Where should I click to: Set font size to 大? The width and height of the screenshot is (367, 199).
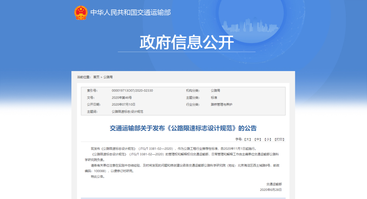[x=248, y=139]
